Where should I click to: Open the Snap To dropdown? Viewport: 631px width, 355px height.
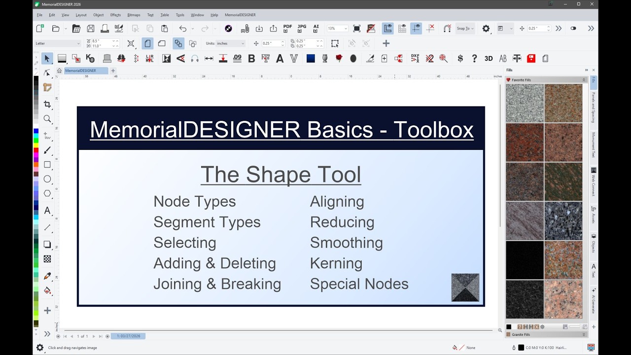pos(465,29)
